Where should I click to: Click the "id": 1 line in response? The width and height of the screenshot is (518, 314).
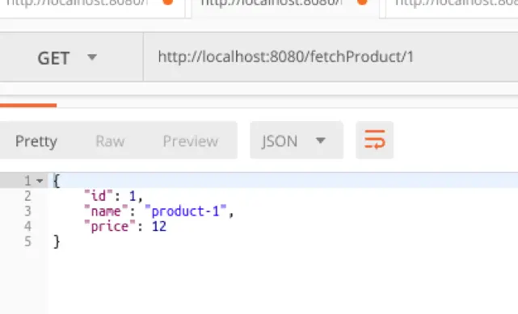(x=113, y=196)
